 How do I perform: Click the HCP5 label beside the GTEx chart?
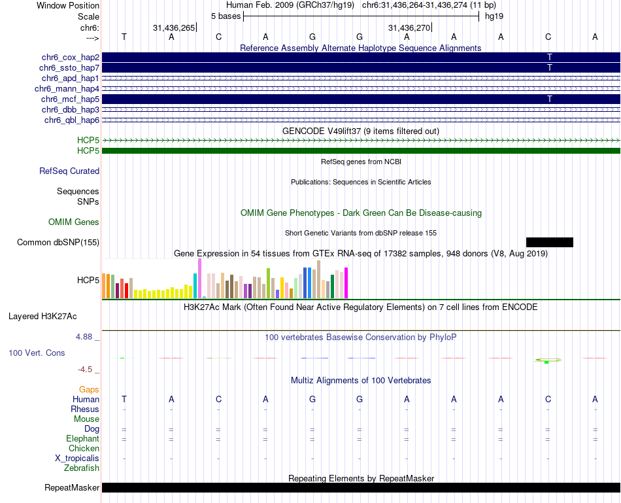(x=88, y=280)
